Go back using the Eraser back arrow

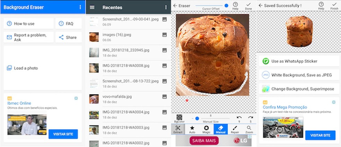click(x=175, y=6)
